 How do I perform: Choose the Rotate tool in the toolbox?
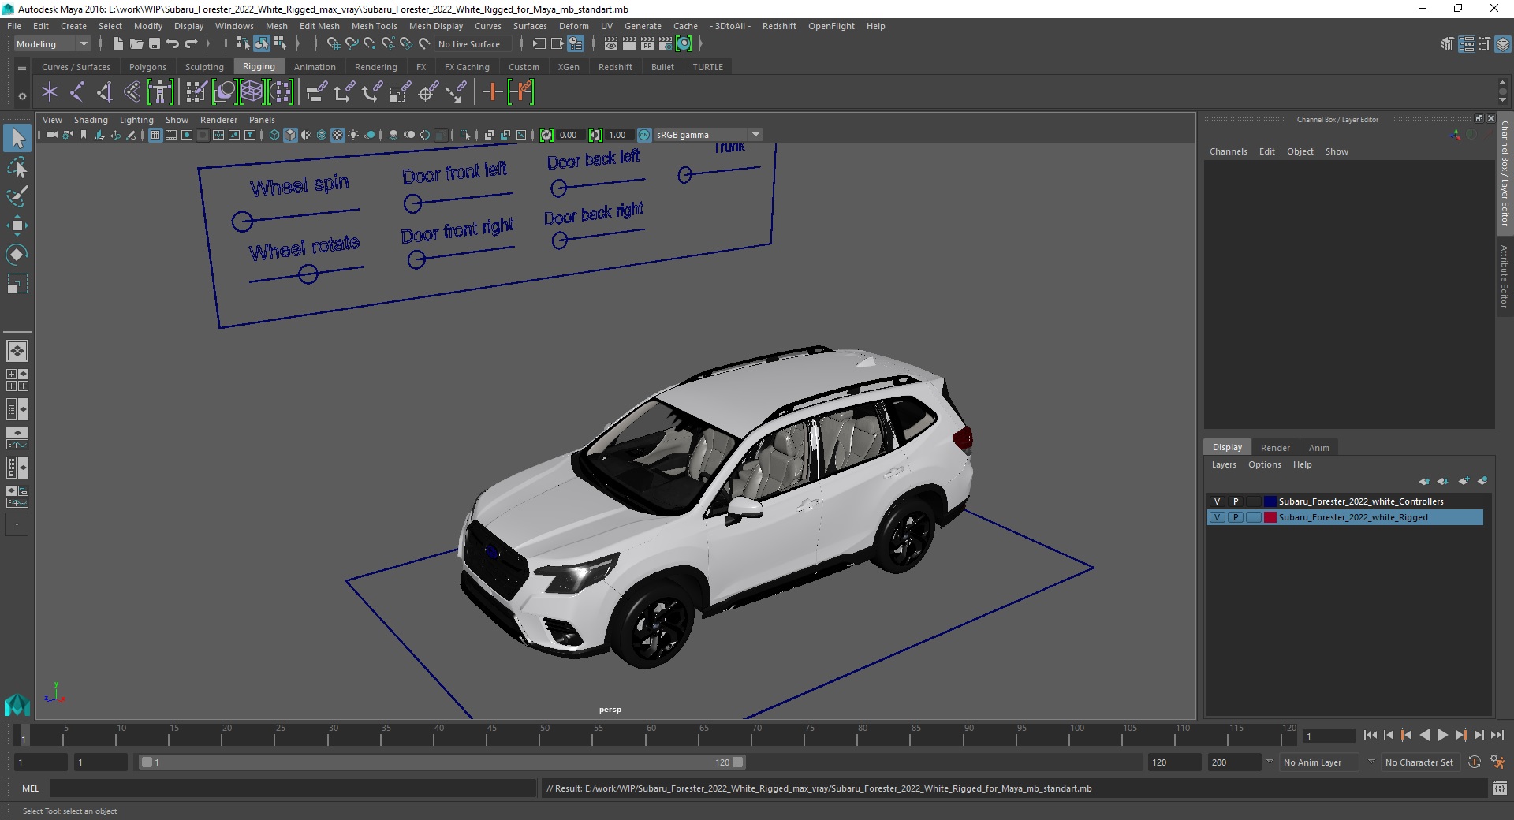tap(17, 254)
